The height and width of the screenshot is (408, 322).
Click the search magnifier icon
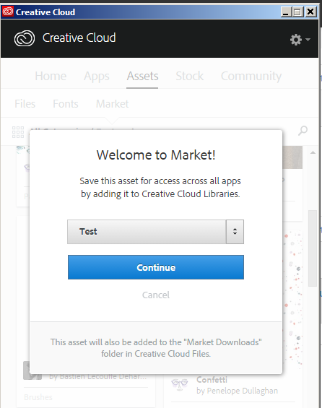pyautogui.click(x=303, y=131)
